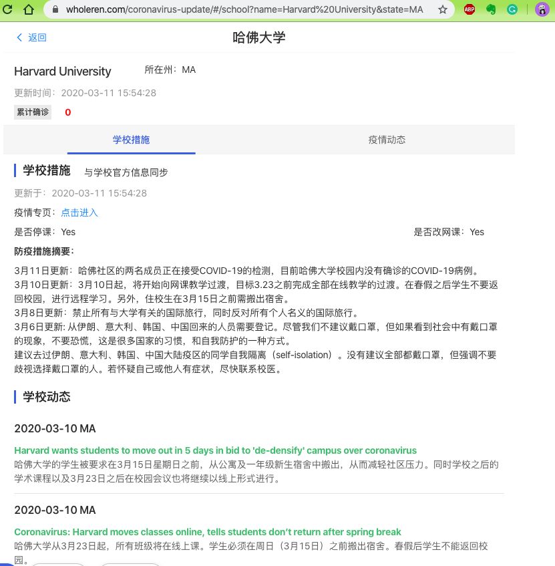Open 'Harvard moves classes online' article
Screen dimensions: 555x566
tap(207, 532)
